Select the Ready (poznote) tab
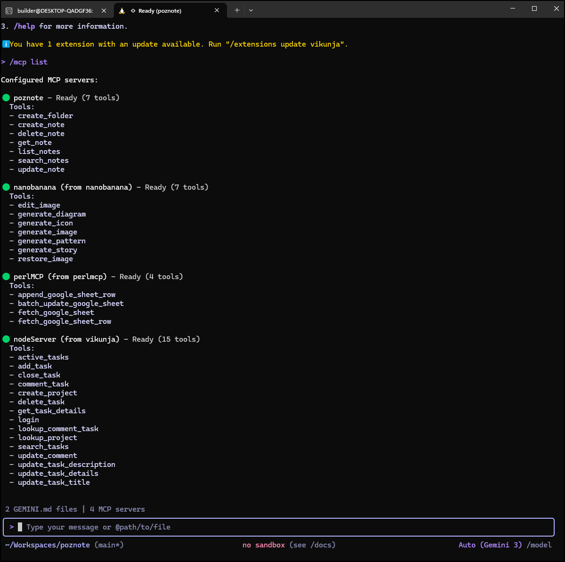565x562 pixels. pyautogui.click(x=160, y=10)
